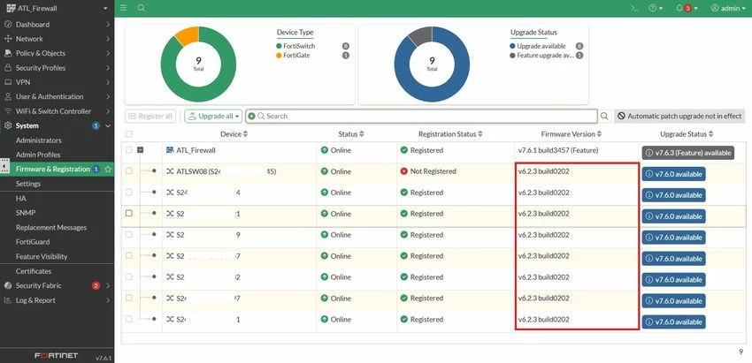The width and height of the screenshot is (752, 363).
Task: Click v7.6.1 build3457 (Feature) firmware cell
Action: pyautogui.click(x=558, y=150)
